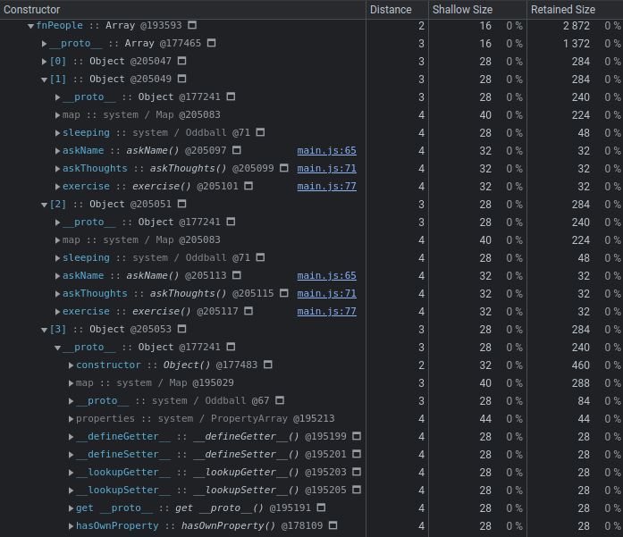Screen dimensions: 623x537
Task: Open main.js:65 link for askName() @205097
Action: pos(326,150)
